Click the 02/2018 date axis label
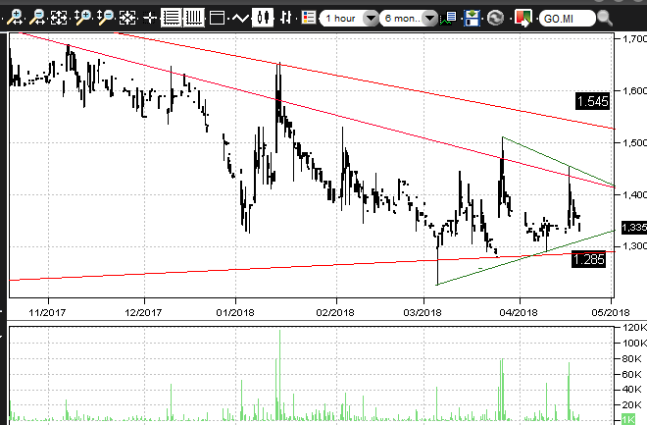The image size is (647, 425). coord(335,313)
